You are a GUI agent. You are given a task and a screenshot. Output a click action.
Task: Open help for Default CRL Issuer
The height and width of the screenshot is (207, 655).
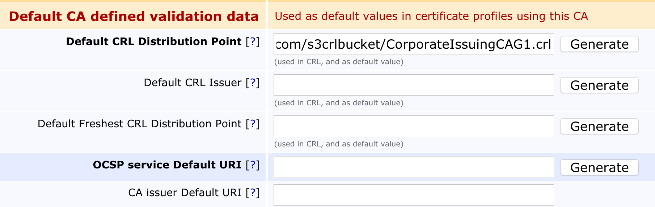coord(253,83)
